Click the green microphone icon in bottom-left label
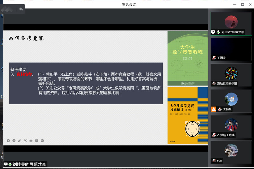The height and width of the screenshot is (169, 254). 10,165
